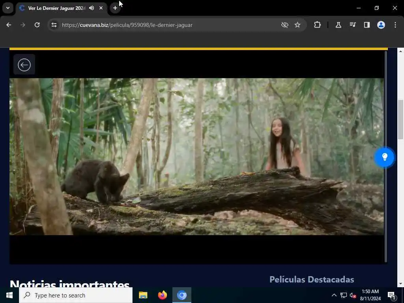
Task: Click the video player inner scrollbar
Action: pos(386,157)
